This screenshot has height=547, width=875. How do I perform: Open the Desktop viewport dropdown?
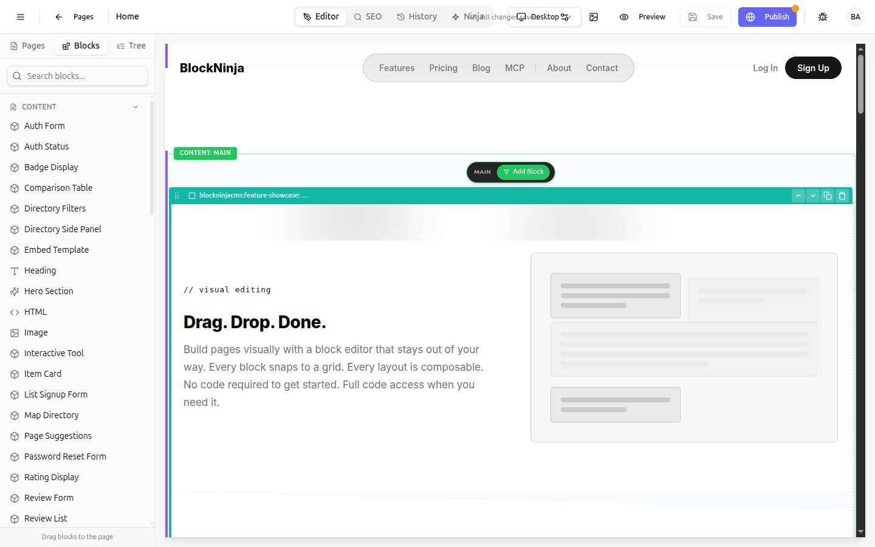pyautogui.click(x=544, y=17)
